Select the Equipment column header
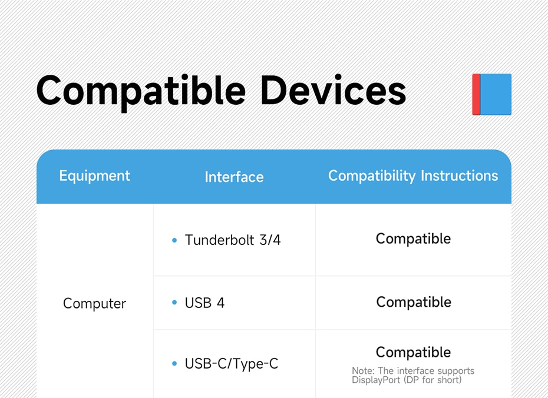This screenshot has width=548, height=398. pyautogui.click(x=95, y=176)
